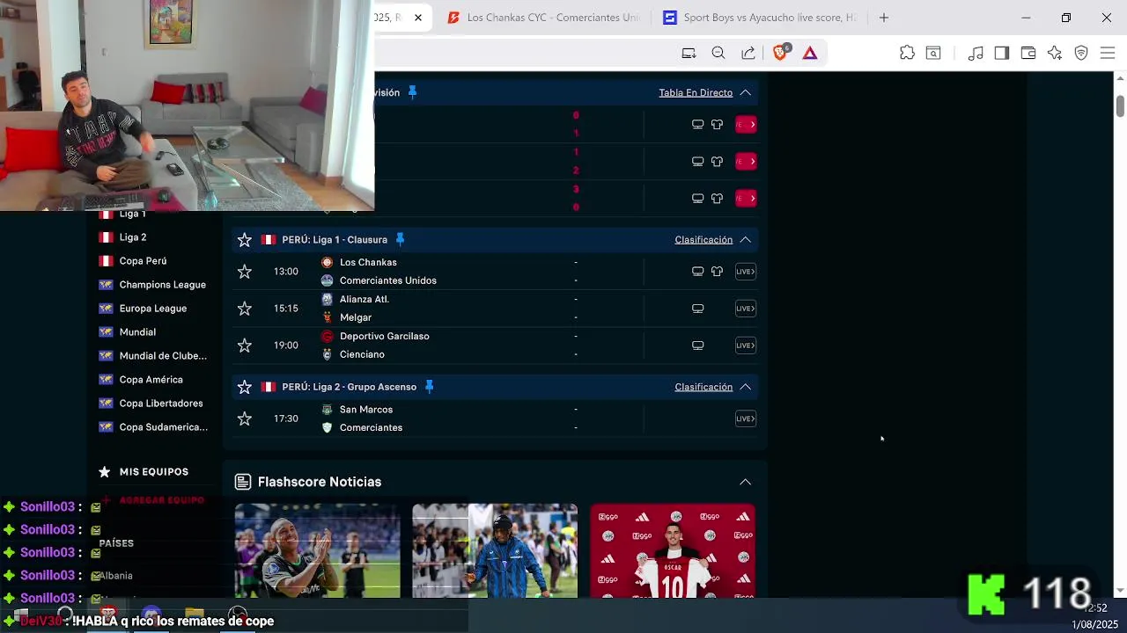Open the red live button of the 1-2 match
Screen dimensions: 1127x633
(x=746, y=162)
